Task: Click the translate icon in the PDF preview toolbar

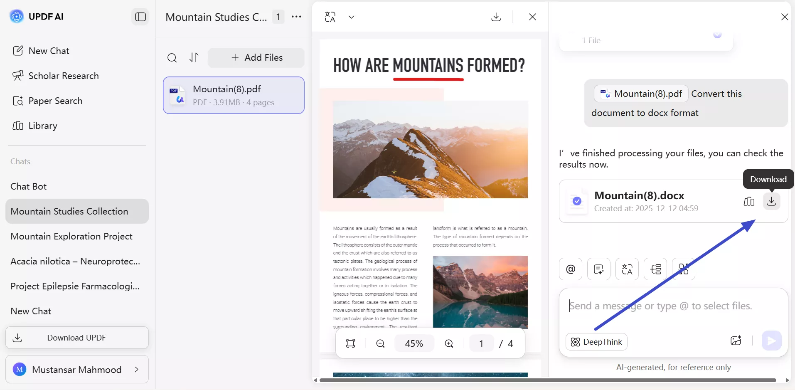Action: pyautogui.click(x=330, y=17)
